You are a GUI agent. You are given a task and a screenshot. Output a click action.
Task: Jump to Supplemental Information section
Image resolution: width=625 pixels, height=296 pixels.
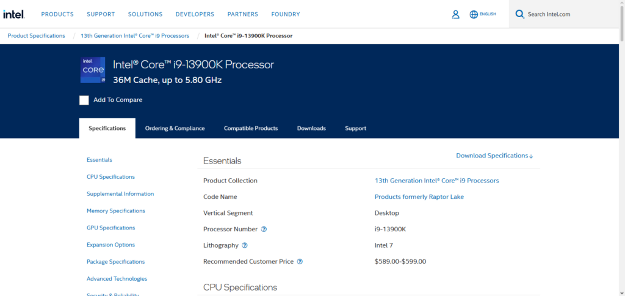click(x=120, y=194)
